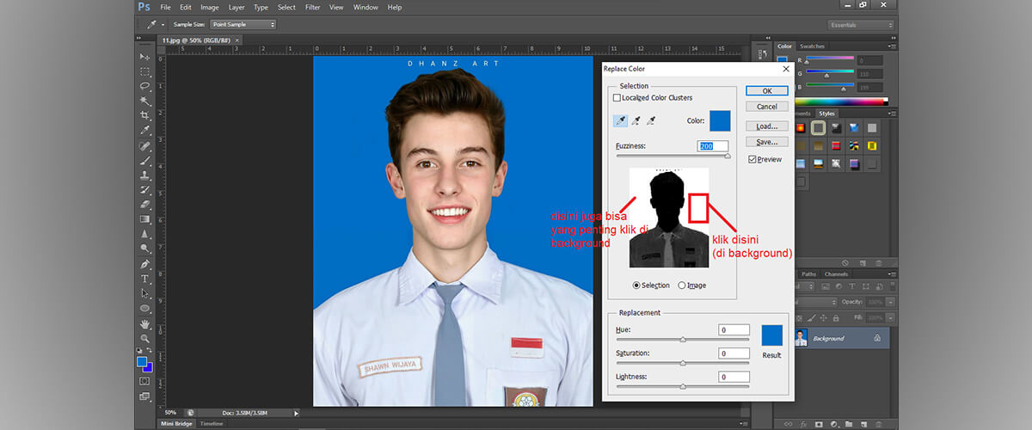This screenshot has height=430, width=1032.
Task: Open the eyedropper tool preset picker
Action: coord(156,25)
